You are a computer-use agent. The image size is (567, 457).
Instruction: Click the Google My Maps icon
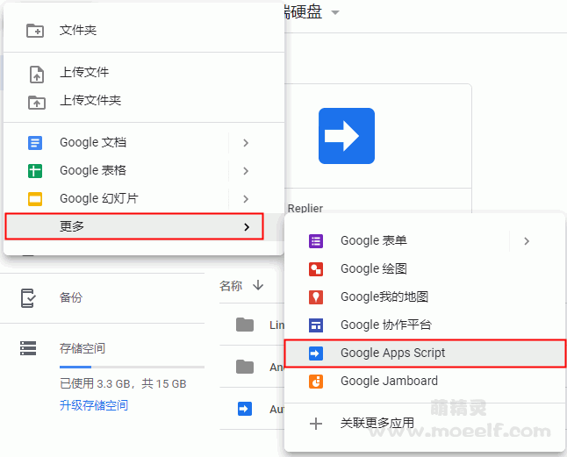tap(316, 297)
